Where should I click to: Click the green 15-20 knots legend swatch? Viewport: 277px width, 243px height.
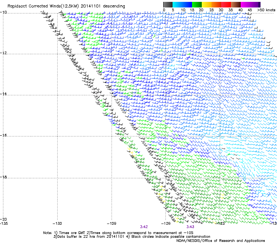[x=197, y=4]
